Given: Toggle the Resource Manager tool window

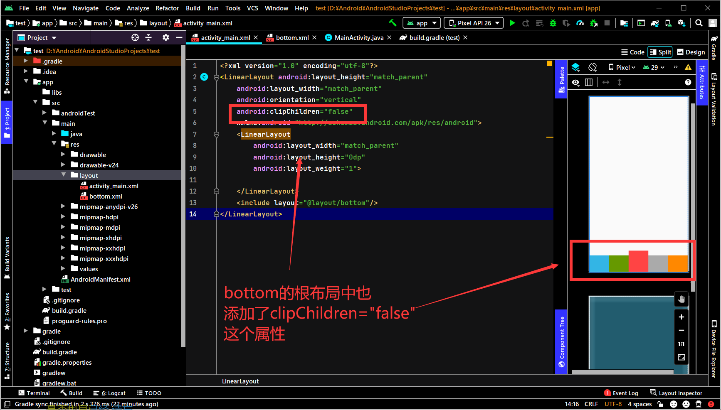Looking at the screenshot, I should point(7,66).
